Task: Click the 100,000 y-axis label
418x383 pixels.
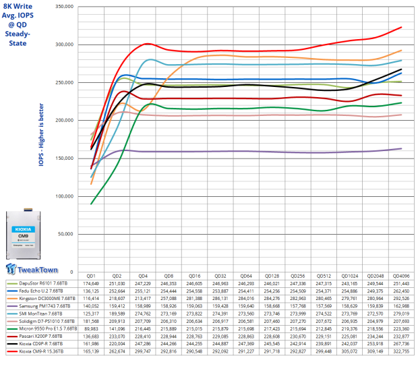Action: click(x=65, y=196)
